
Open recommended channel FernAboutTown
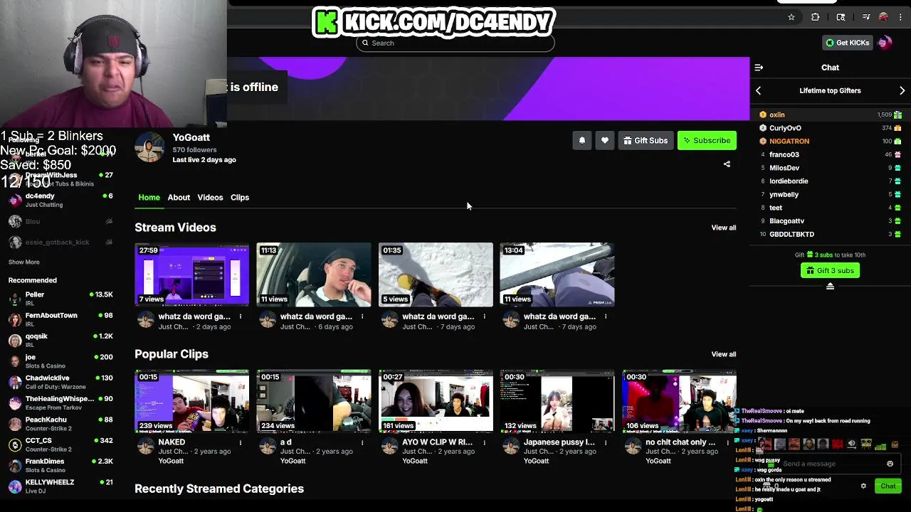point(60,319)
